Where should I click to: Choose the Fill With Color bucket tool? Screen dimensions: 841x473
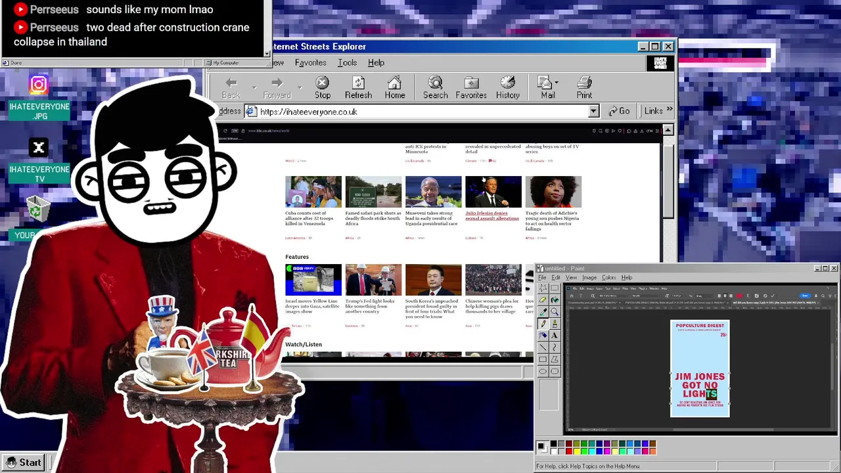(x=555, y=300)
